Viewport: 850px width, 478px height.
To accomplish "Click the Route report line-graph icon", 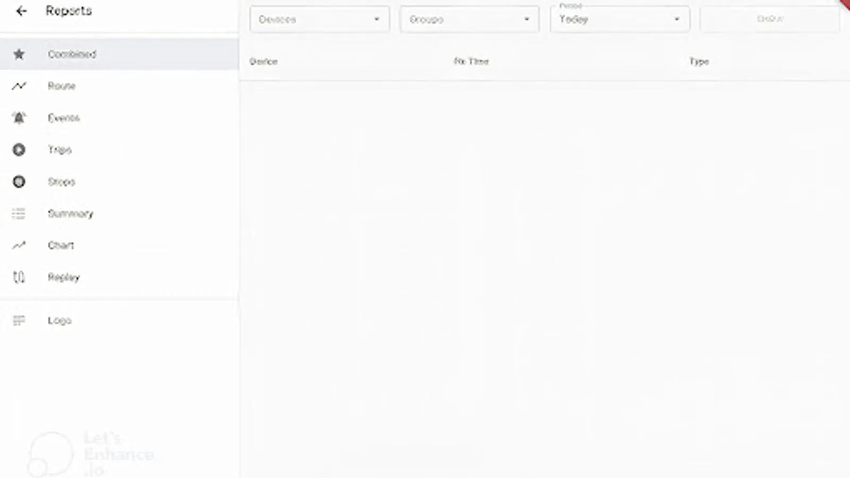I will coord(19,86).
